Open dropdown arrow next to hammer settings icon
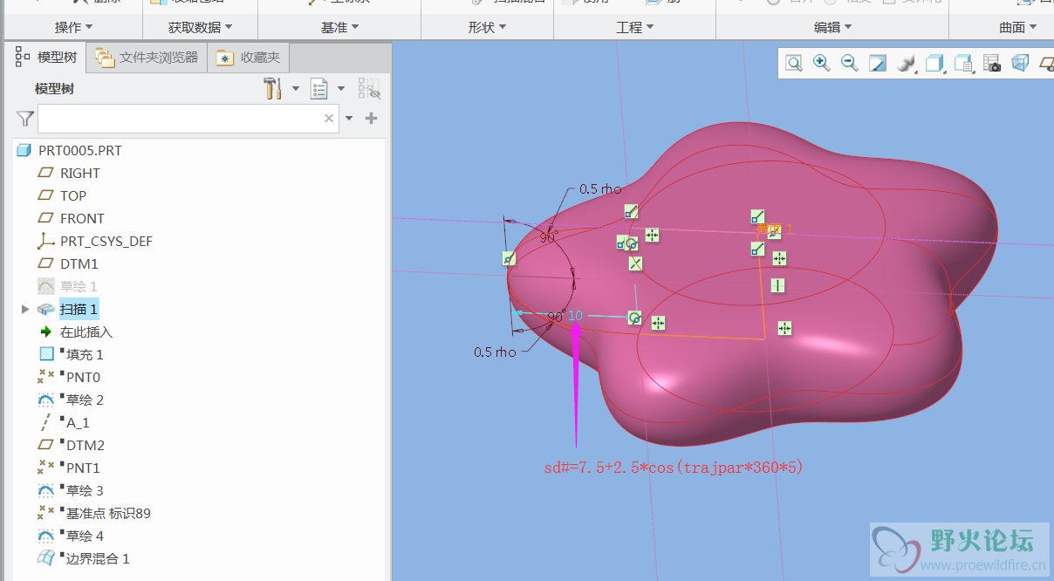 (295, 88)
